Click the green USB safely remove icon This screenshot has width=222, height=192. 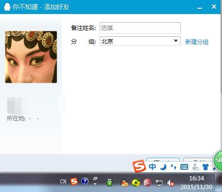click(110, 182)
